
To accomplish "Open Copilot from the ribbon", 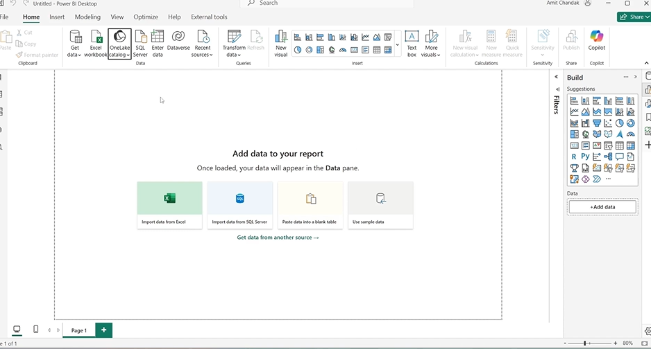I will pos(597,41).
